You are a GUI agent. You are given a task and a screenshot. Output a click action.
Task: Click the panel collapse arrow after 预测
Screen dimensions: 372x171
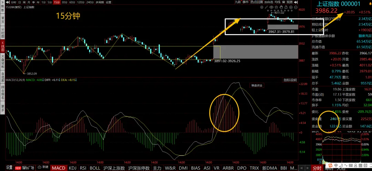(296, 2)
